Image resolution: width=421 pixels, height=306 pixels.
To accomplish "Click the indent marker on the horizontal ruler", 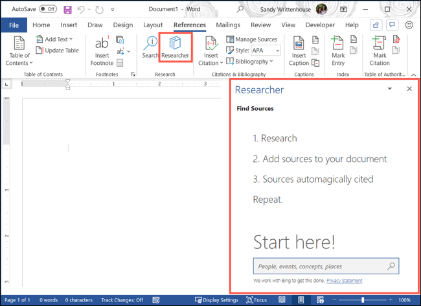I will (x=67, y=84).
